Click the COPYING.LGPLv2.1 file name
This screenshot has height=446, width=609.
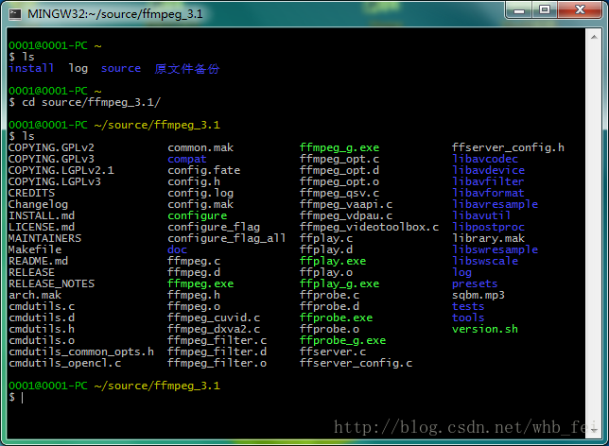pos(61,170)
